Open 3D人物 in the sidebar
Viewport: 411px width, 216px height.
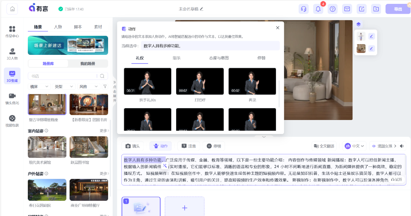tap(12, 54)
